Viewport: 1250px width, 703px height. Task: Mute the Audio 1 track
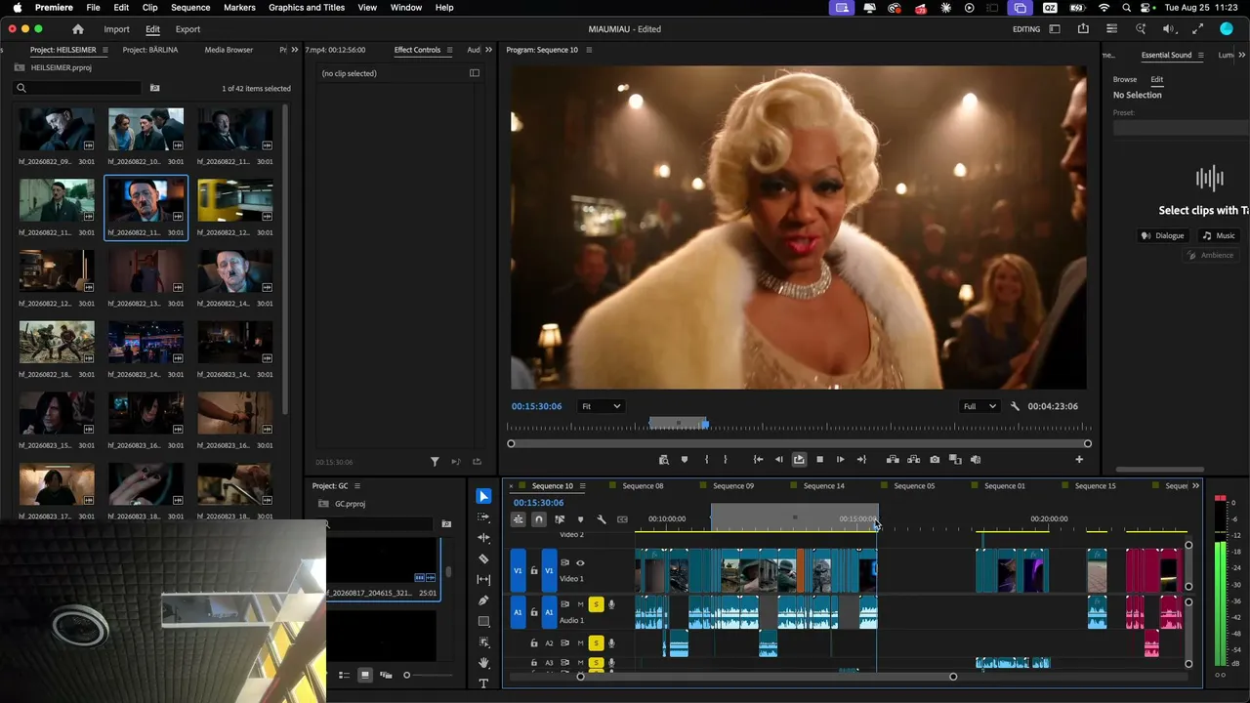[580, 604]
